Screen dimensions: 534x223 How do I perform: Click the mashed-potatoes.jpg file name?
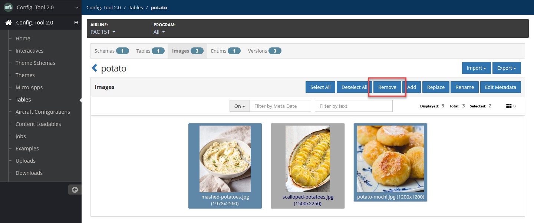coord(225,197)
